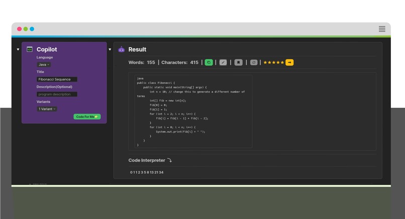The height and width of the screenshot is (219, 405).
Task: Click interpreter output '0 1 1 2 3 5 8 13 21 34'
Action: [147, 172]
